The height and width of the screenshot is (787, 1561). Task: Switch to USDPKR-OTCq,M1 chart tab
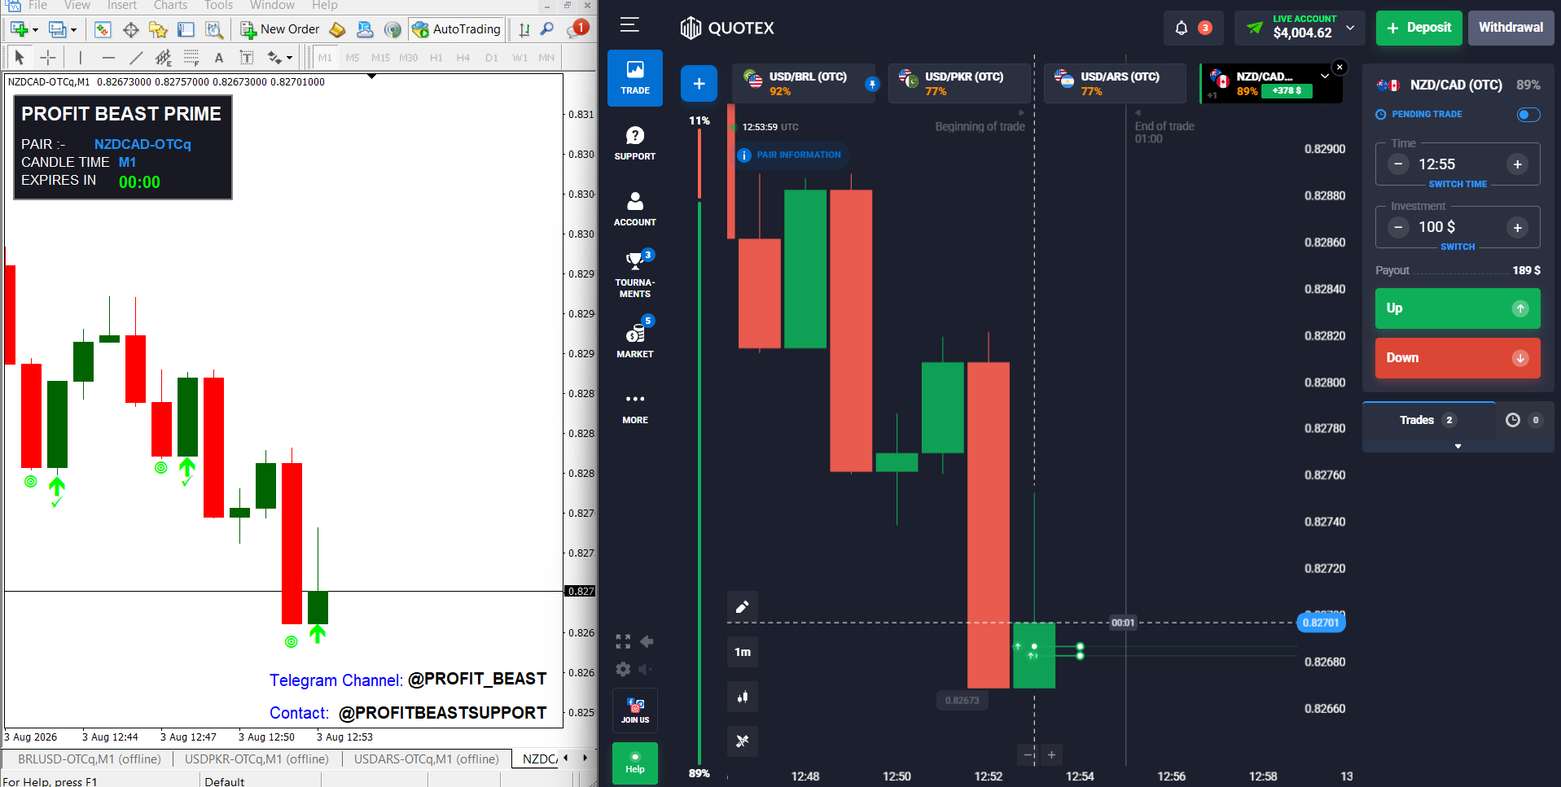pos(257,759)
